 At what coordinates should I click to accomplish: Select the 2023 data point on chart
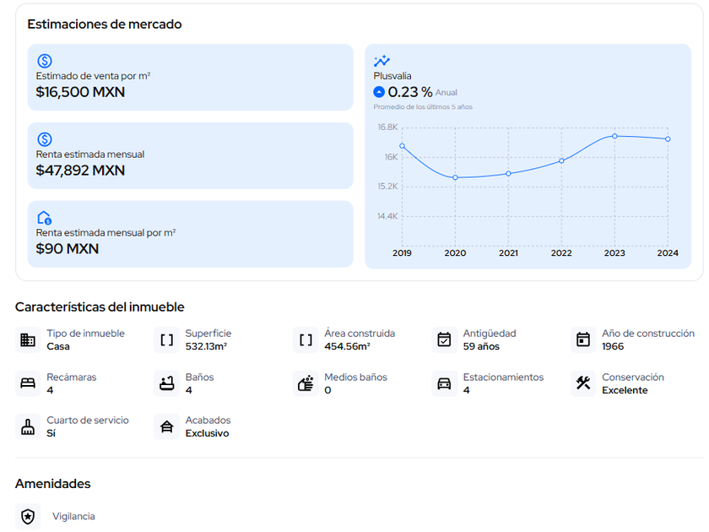(614, 136)
